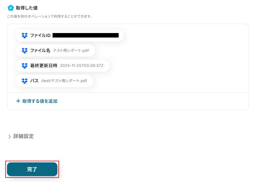This screenshot has width=258, height=182.
Task: Select the パス /test/ path chip
Action: tap(54, 81)
